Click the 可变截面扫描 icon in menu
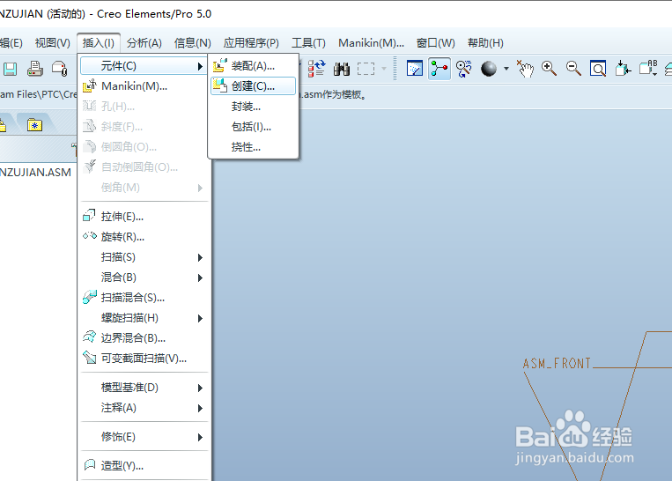This screenshot has height=481, width=672. (x=89, y=357)
